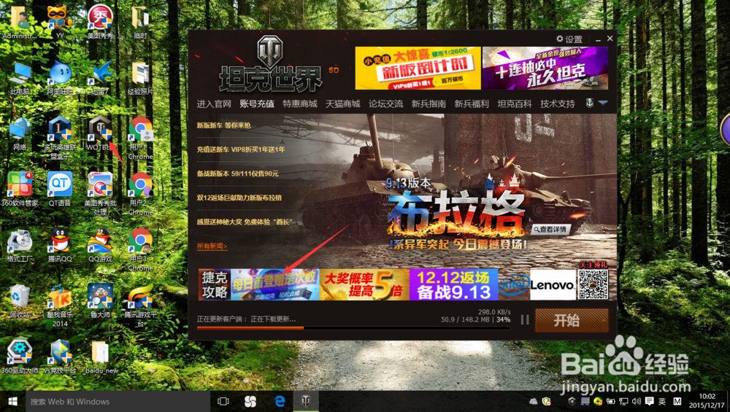This screenshot has height=412, width=730.
Task: Open news 充值送新车 VIP8折买1年送1年
Action: pyautogui.click(x=241, y=149)
